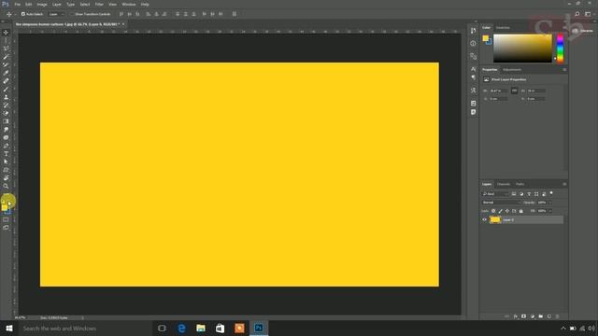Open the Filter menu
This screenshot has height=336, width=598.
[x=99, y=4]
